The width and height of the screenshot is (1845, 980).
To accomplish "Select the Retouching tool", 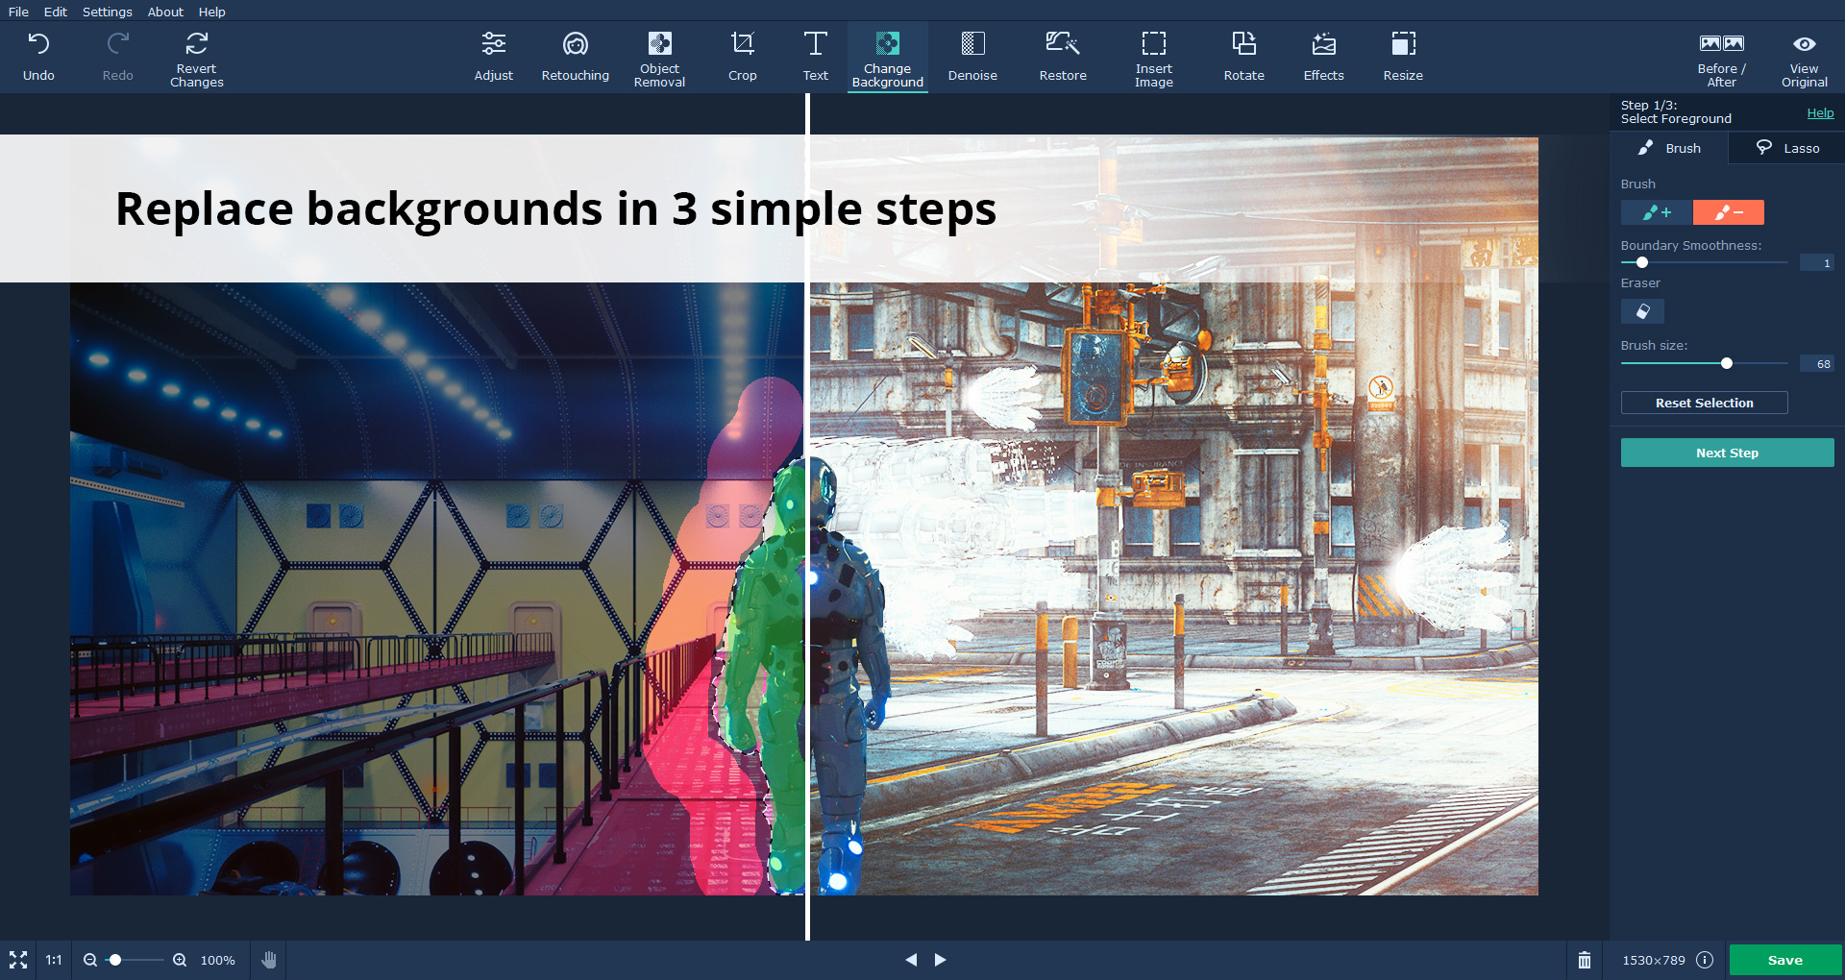I will coord(575,58).
